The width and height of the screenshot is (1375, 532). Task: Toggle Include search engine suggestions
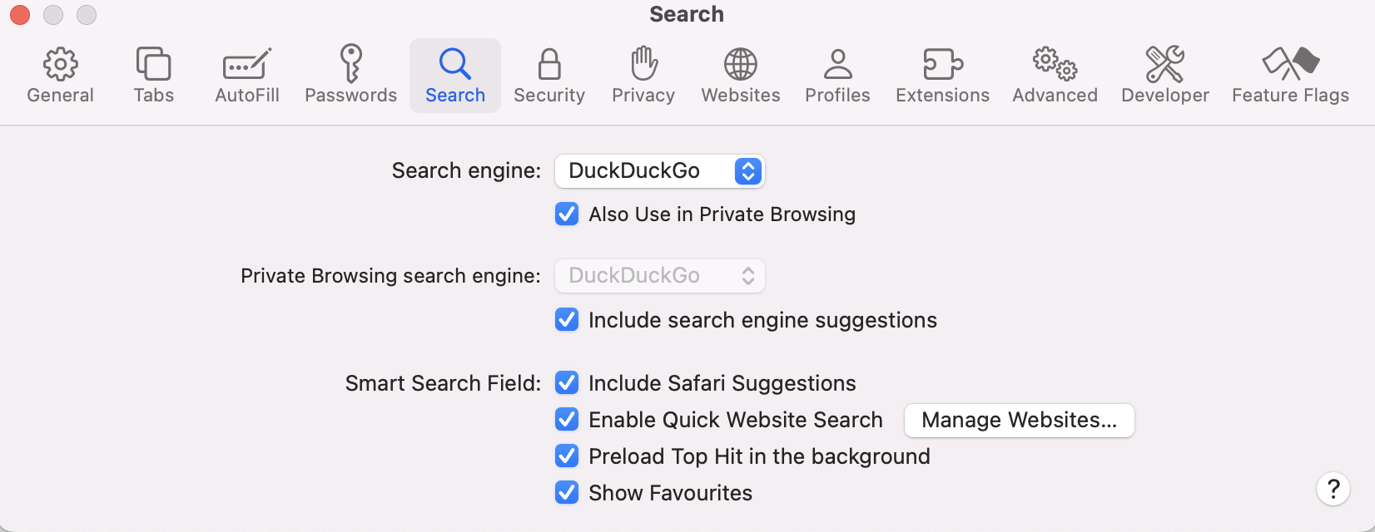click(567, 320)
